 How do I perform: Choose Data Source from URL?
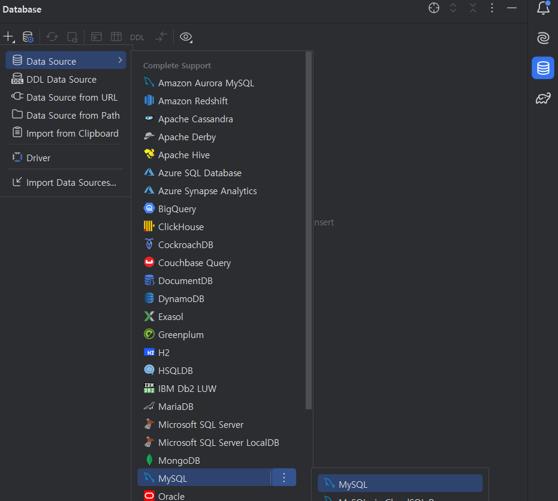(x=66, y=97)
